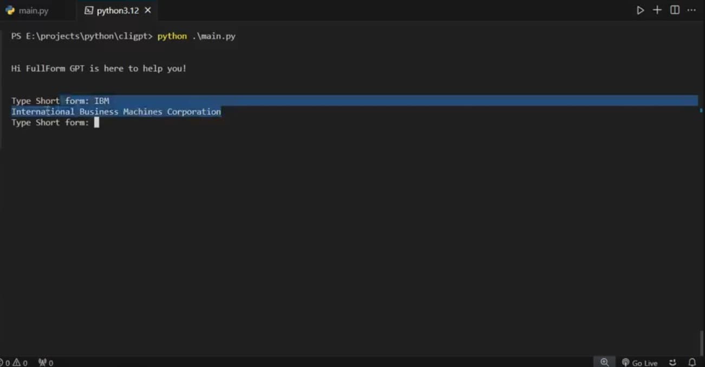Click the plus icon for a new terminal
The image size is (705, 367).
click(x=657, y=10)
